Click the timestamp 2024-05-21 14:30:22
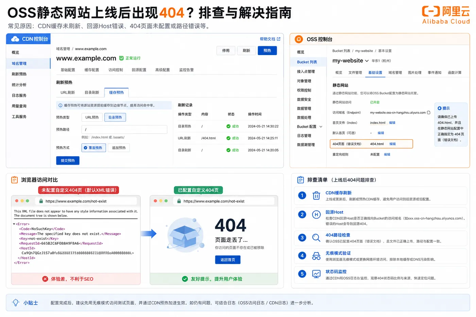The height and width of the screenshot is (317, 476). [263, 126]
